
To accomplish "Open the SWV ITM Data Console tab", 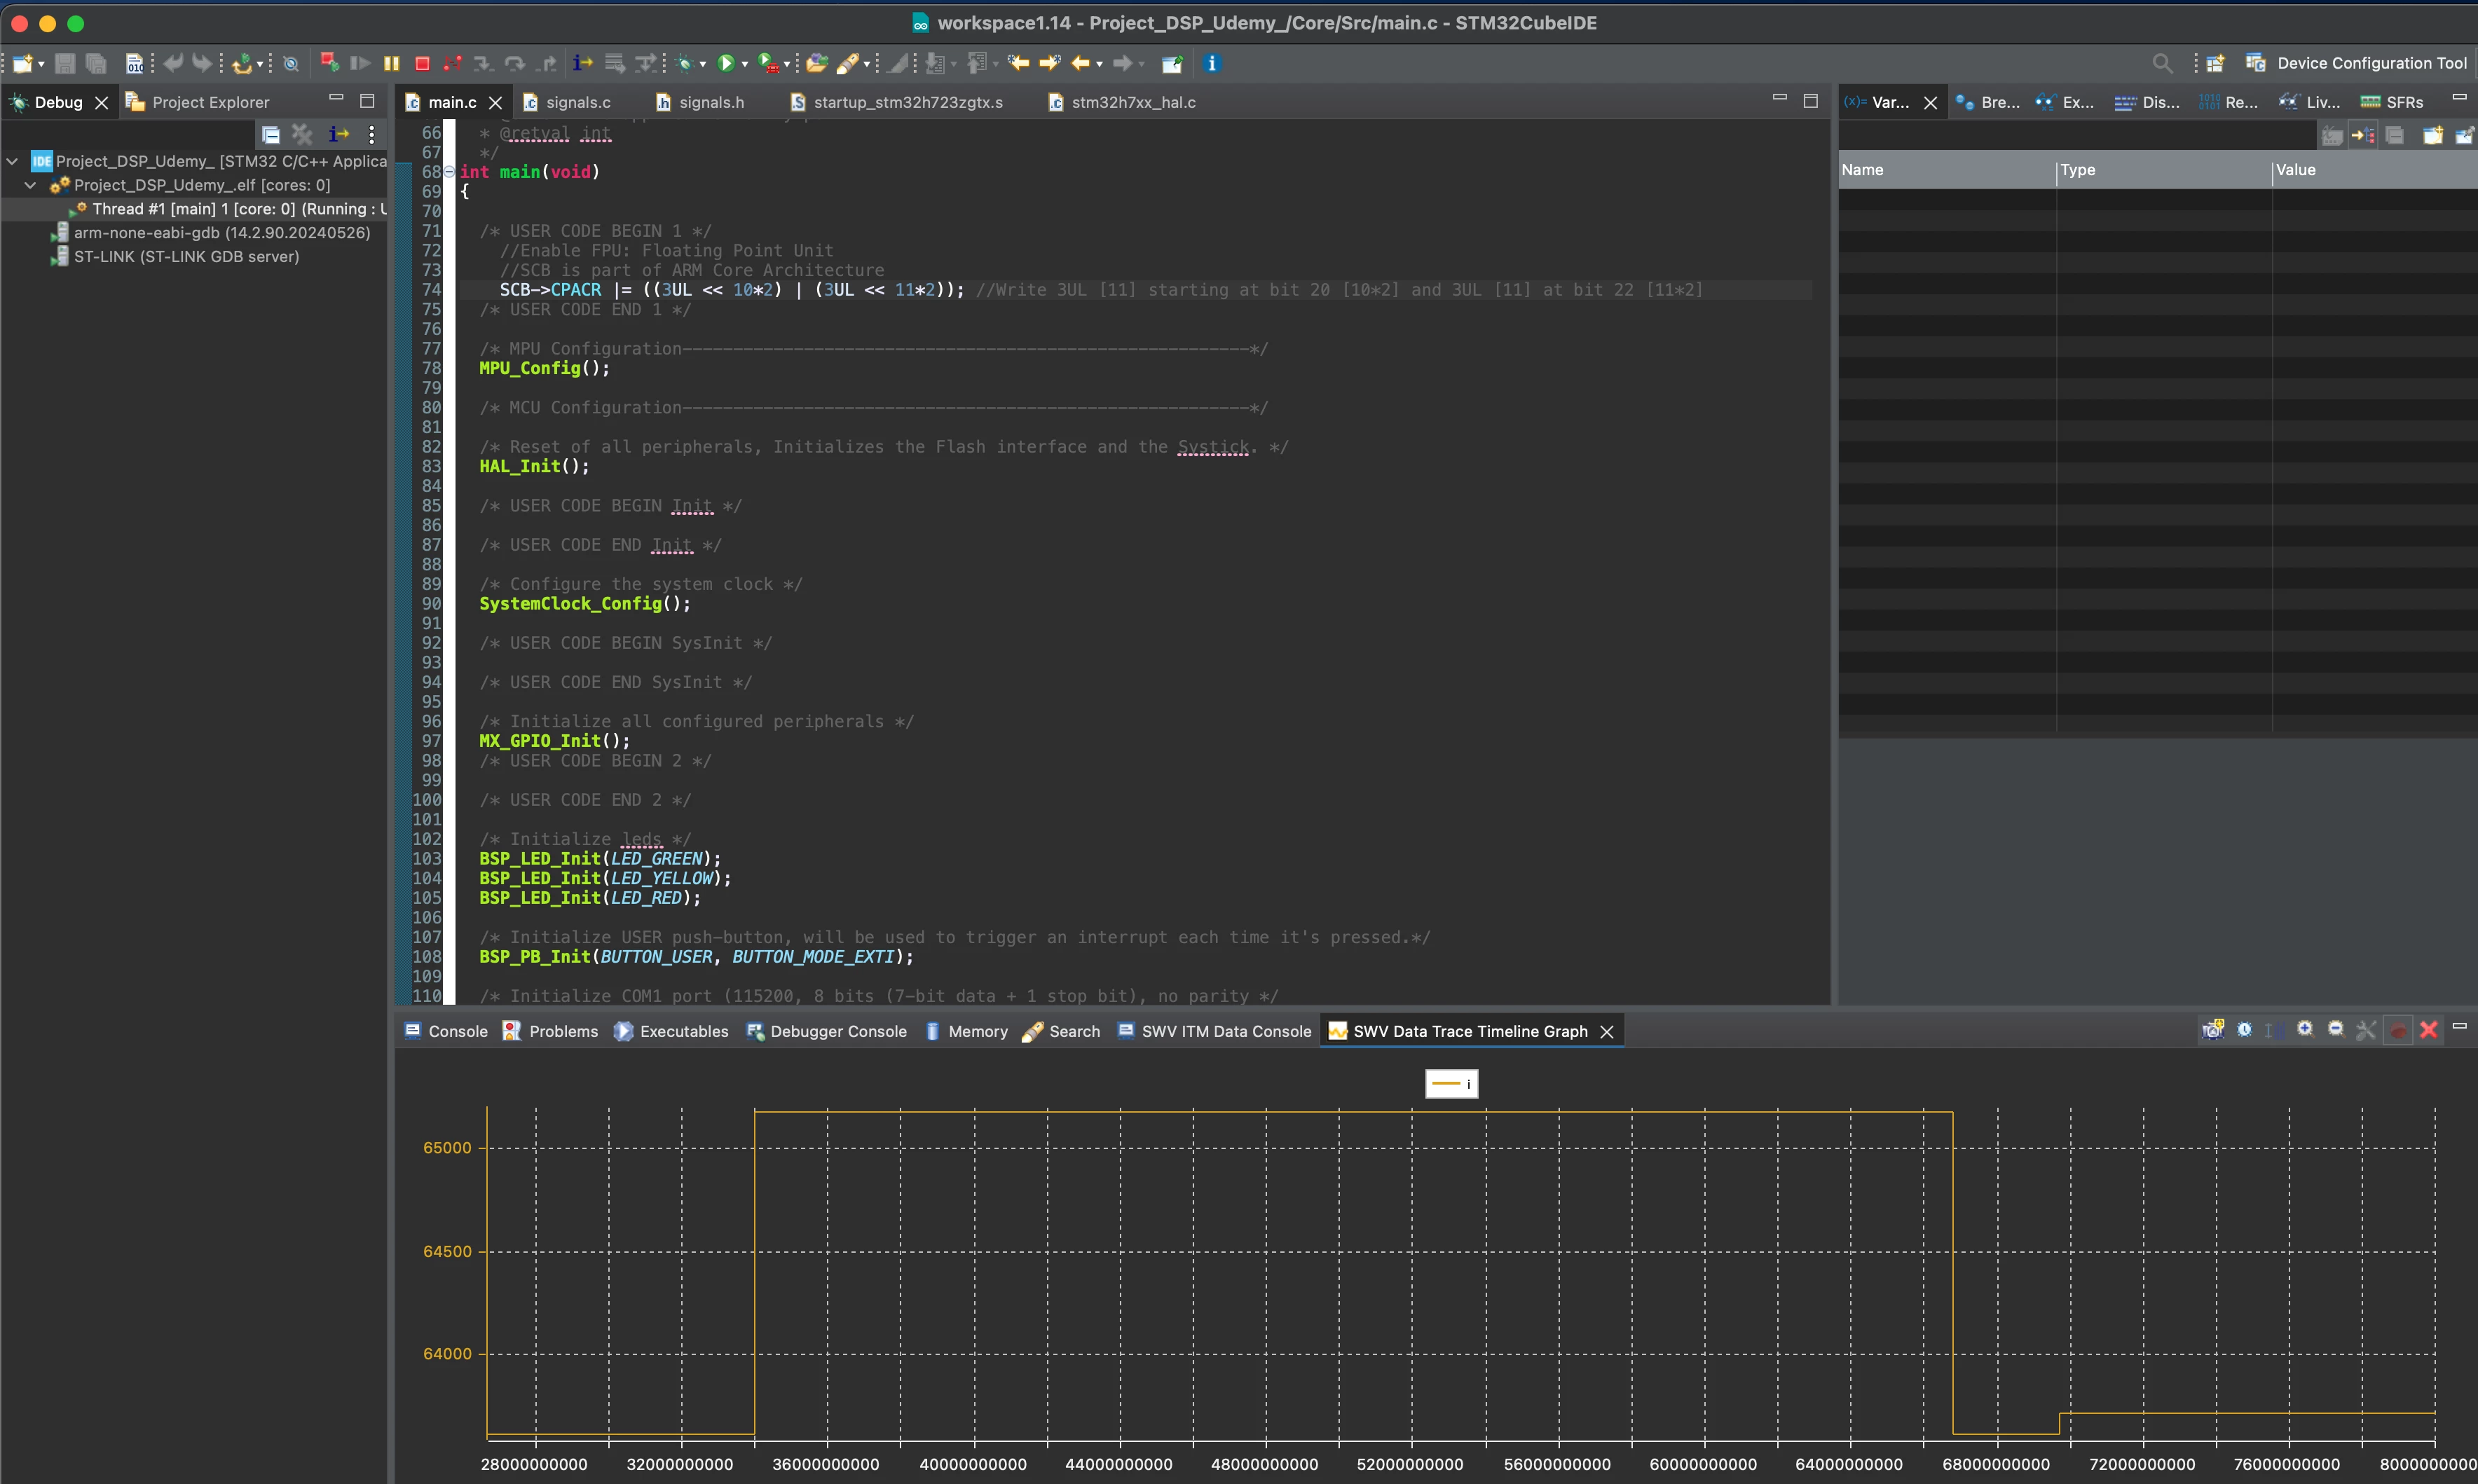I will coord(1214,1031).
